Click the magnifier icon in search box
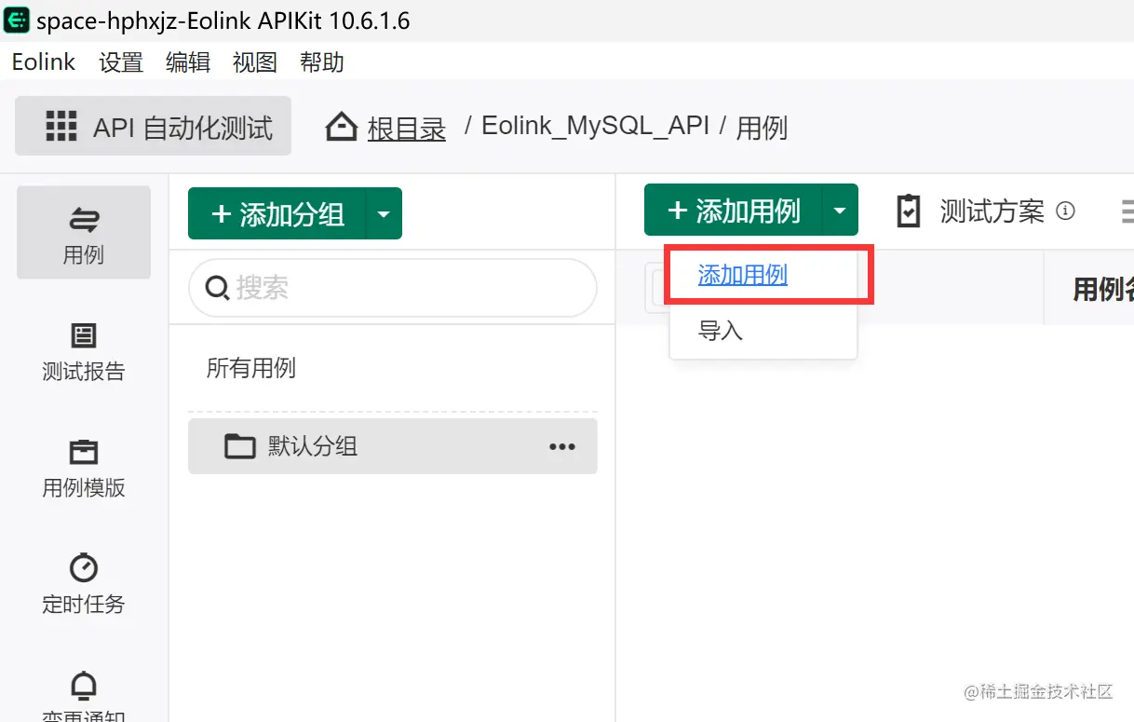Screen dimensions: 1134x722 [x=217, y=289]
